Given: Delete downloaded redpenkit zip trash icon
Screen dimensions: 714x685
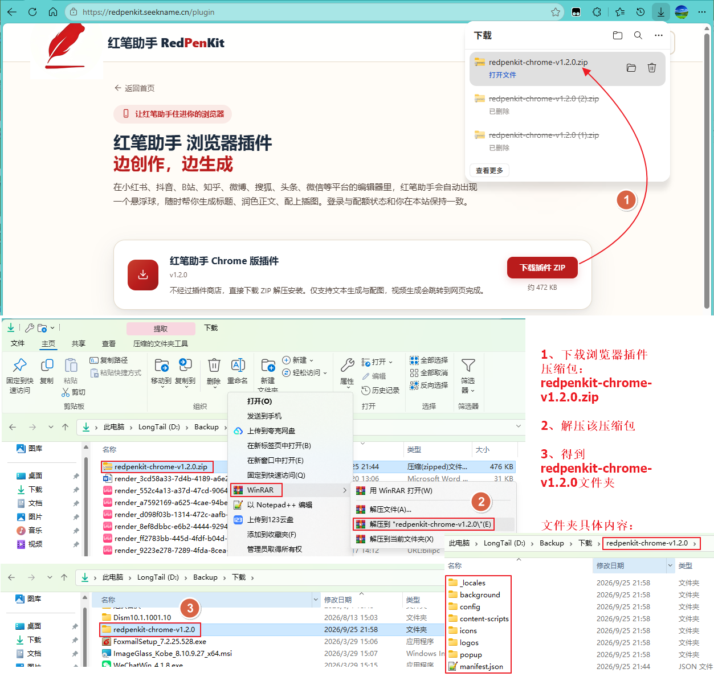Looking at the screenshot, I should (652, 68).
